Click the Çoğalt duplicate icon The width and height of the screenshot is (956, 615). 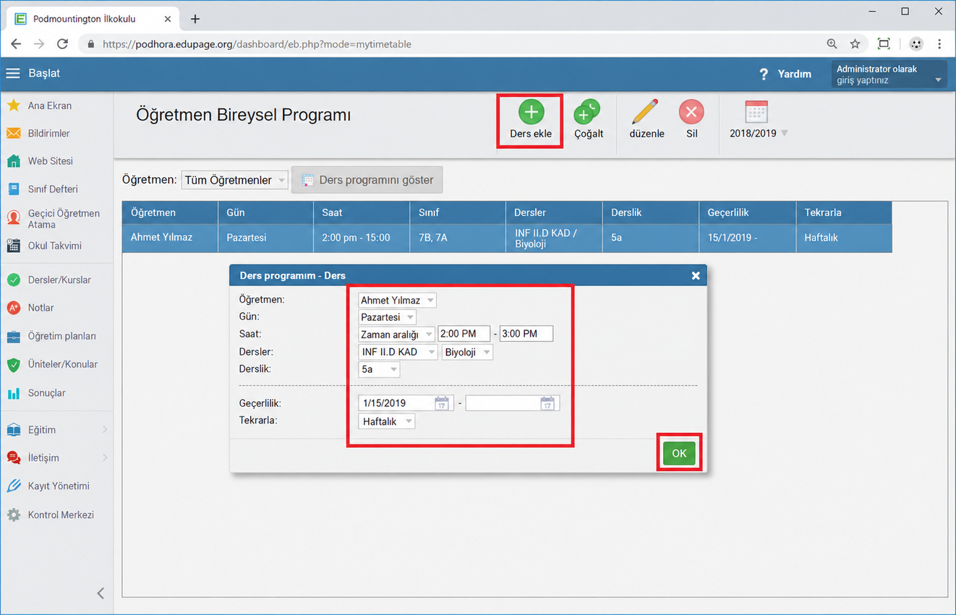(x=587, y=112)
